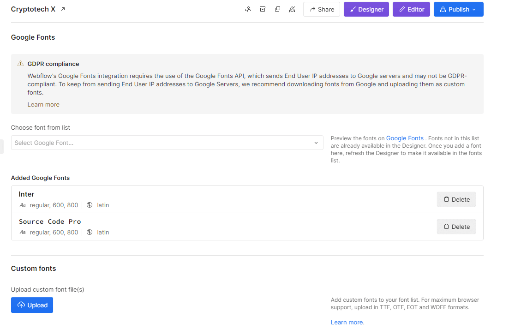This screenshot has height=329, width=509.
Task: Click the Inter font name
Action: (26, 194)
